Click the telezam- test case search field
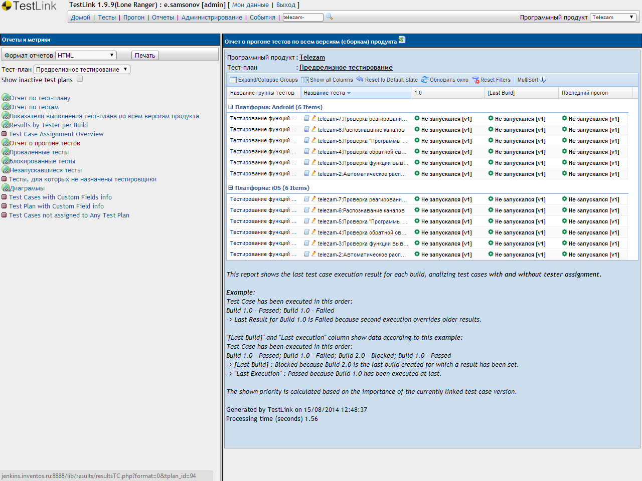The width and height of the screenshot is (642, 481). pyautogui.click(x=303, y=17)
